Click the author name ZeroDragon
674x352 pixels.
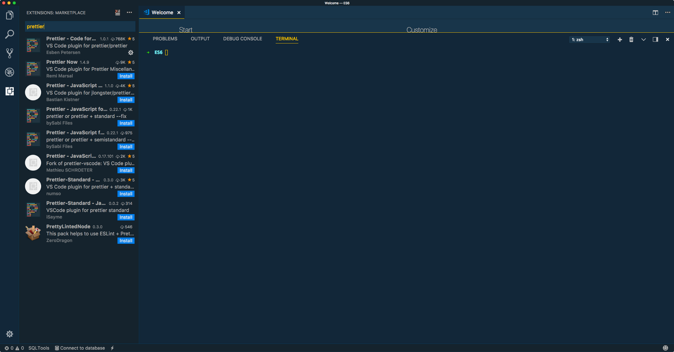tap(59, 241)
